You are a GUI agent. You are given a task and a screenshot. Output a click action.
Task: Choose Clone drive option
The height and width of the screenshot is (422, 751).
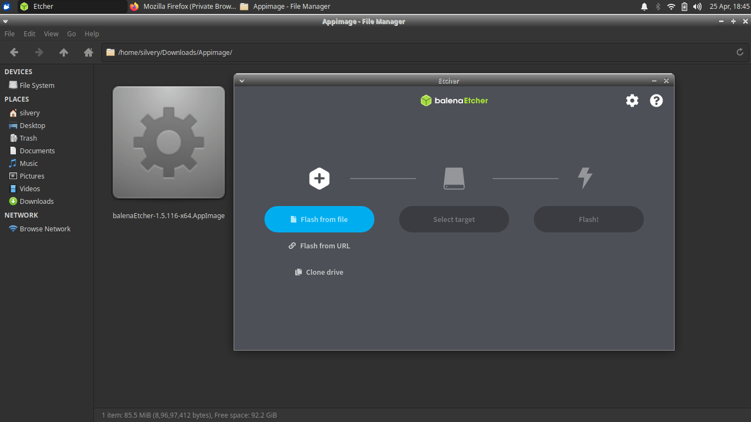pos(319,272)
